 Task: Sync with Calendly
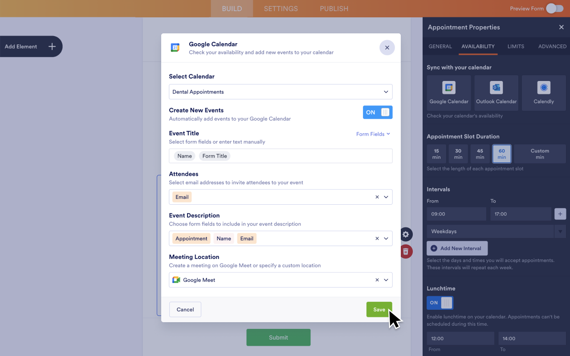[543, 92]
